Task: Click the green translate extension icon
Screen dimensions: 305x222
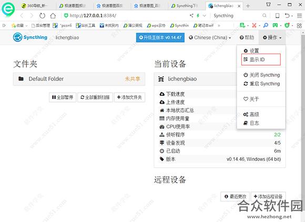Action: [242, 25]
